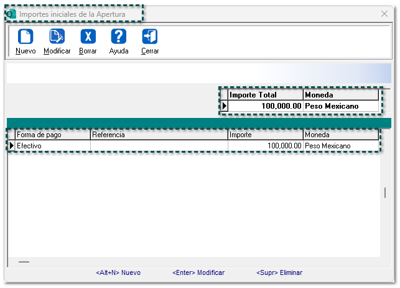Open Ayuda help icon
Screen dimensions: 400x288
(118, 37)
